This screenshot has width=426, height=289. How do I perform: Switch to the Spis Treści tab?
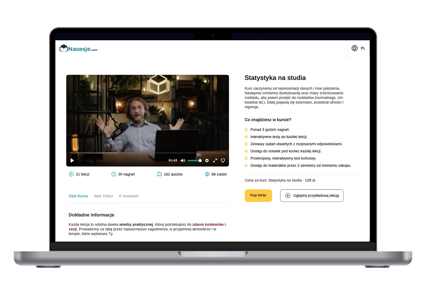(x=103, y=196)
